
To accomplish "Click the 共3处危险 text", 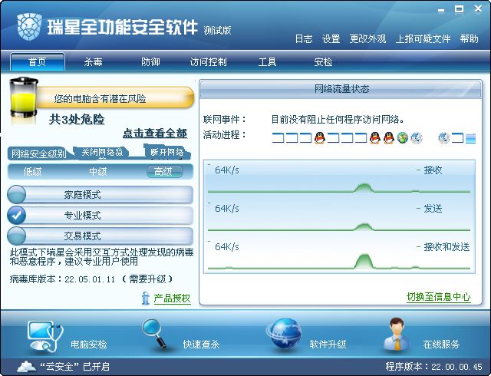I will pyautogui.click(x=77, y=120).
